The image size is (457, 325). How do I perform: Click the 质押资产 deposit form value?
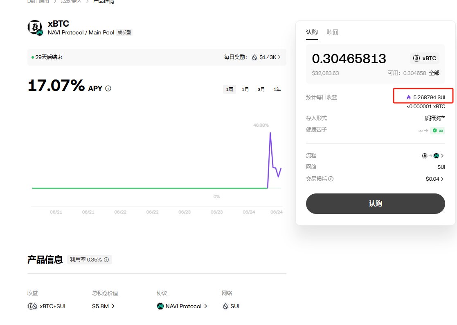click(x=434, y=118)
